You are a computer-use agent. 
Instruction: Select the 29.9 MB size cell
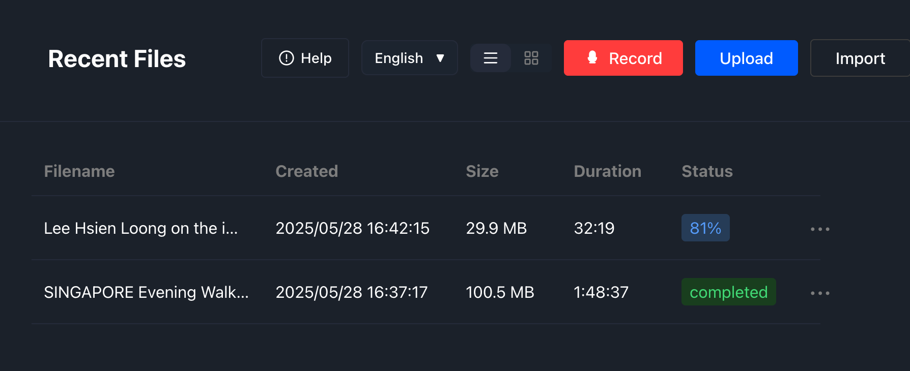[497, 228]
